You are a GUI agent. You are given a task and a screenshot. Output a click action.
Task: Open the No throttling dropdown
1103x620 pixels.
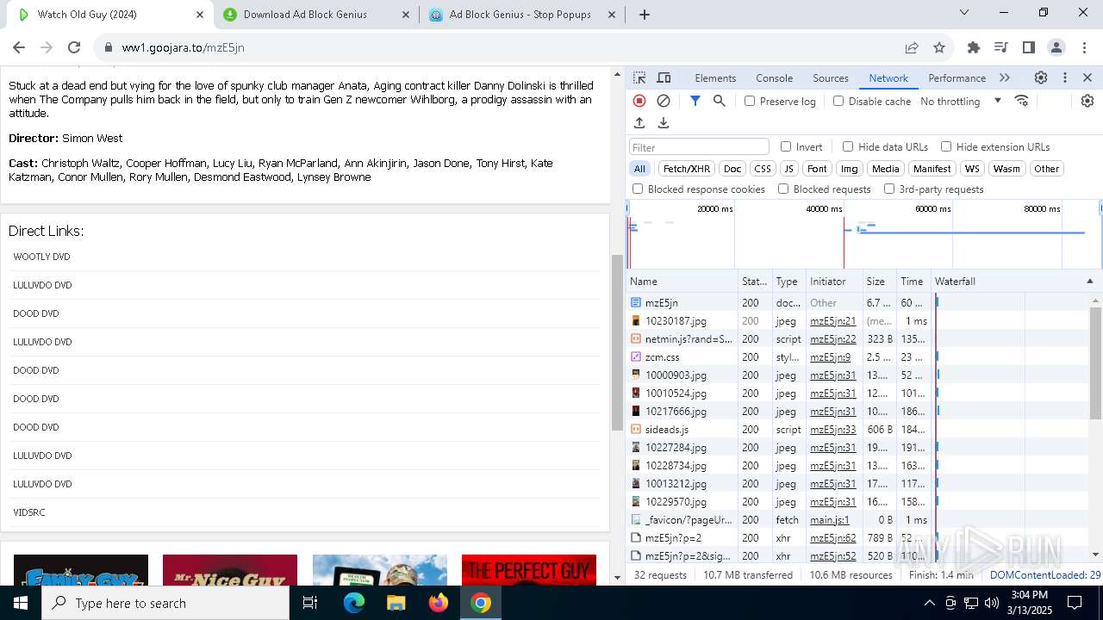pyautogui.click(x=961, y=101)
